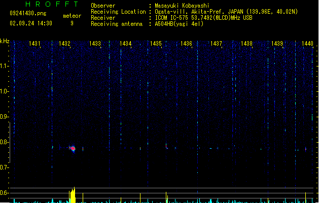Click the Receiving Location label
The height and width of the screenshot is (203, 319).
coord(118,12)
